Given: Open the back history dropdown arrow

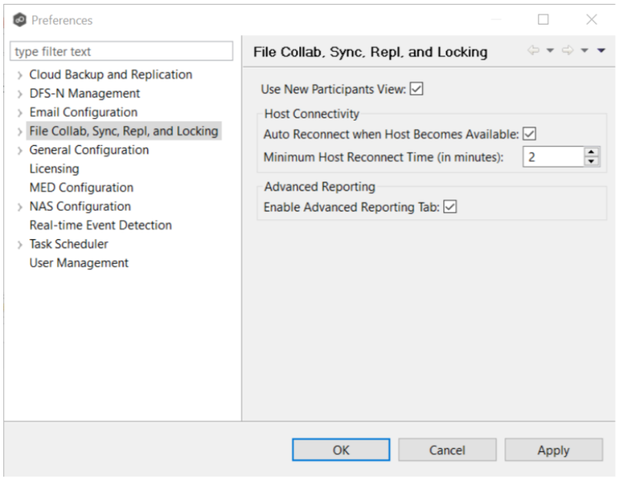Looking at the screenshot, I should (550, 51).
